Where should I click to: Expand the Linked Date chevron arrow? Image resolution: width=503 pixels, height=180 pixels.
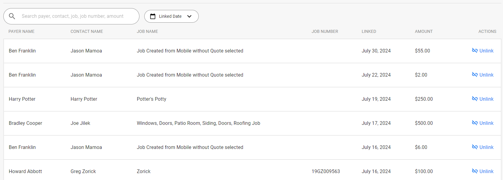click(x=189, y=16)
